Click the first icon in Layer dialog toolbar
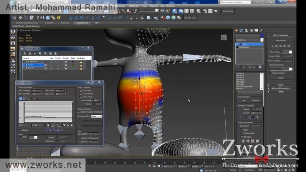Viewport: 306px width, 172px height. click(x=25, y=54)
